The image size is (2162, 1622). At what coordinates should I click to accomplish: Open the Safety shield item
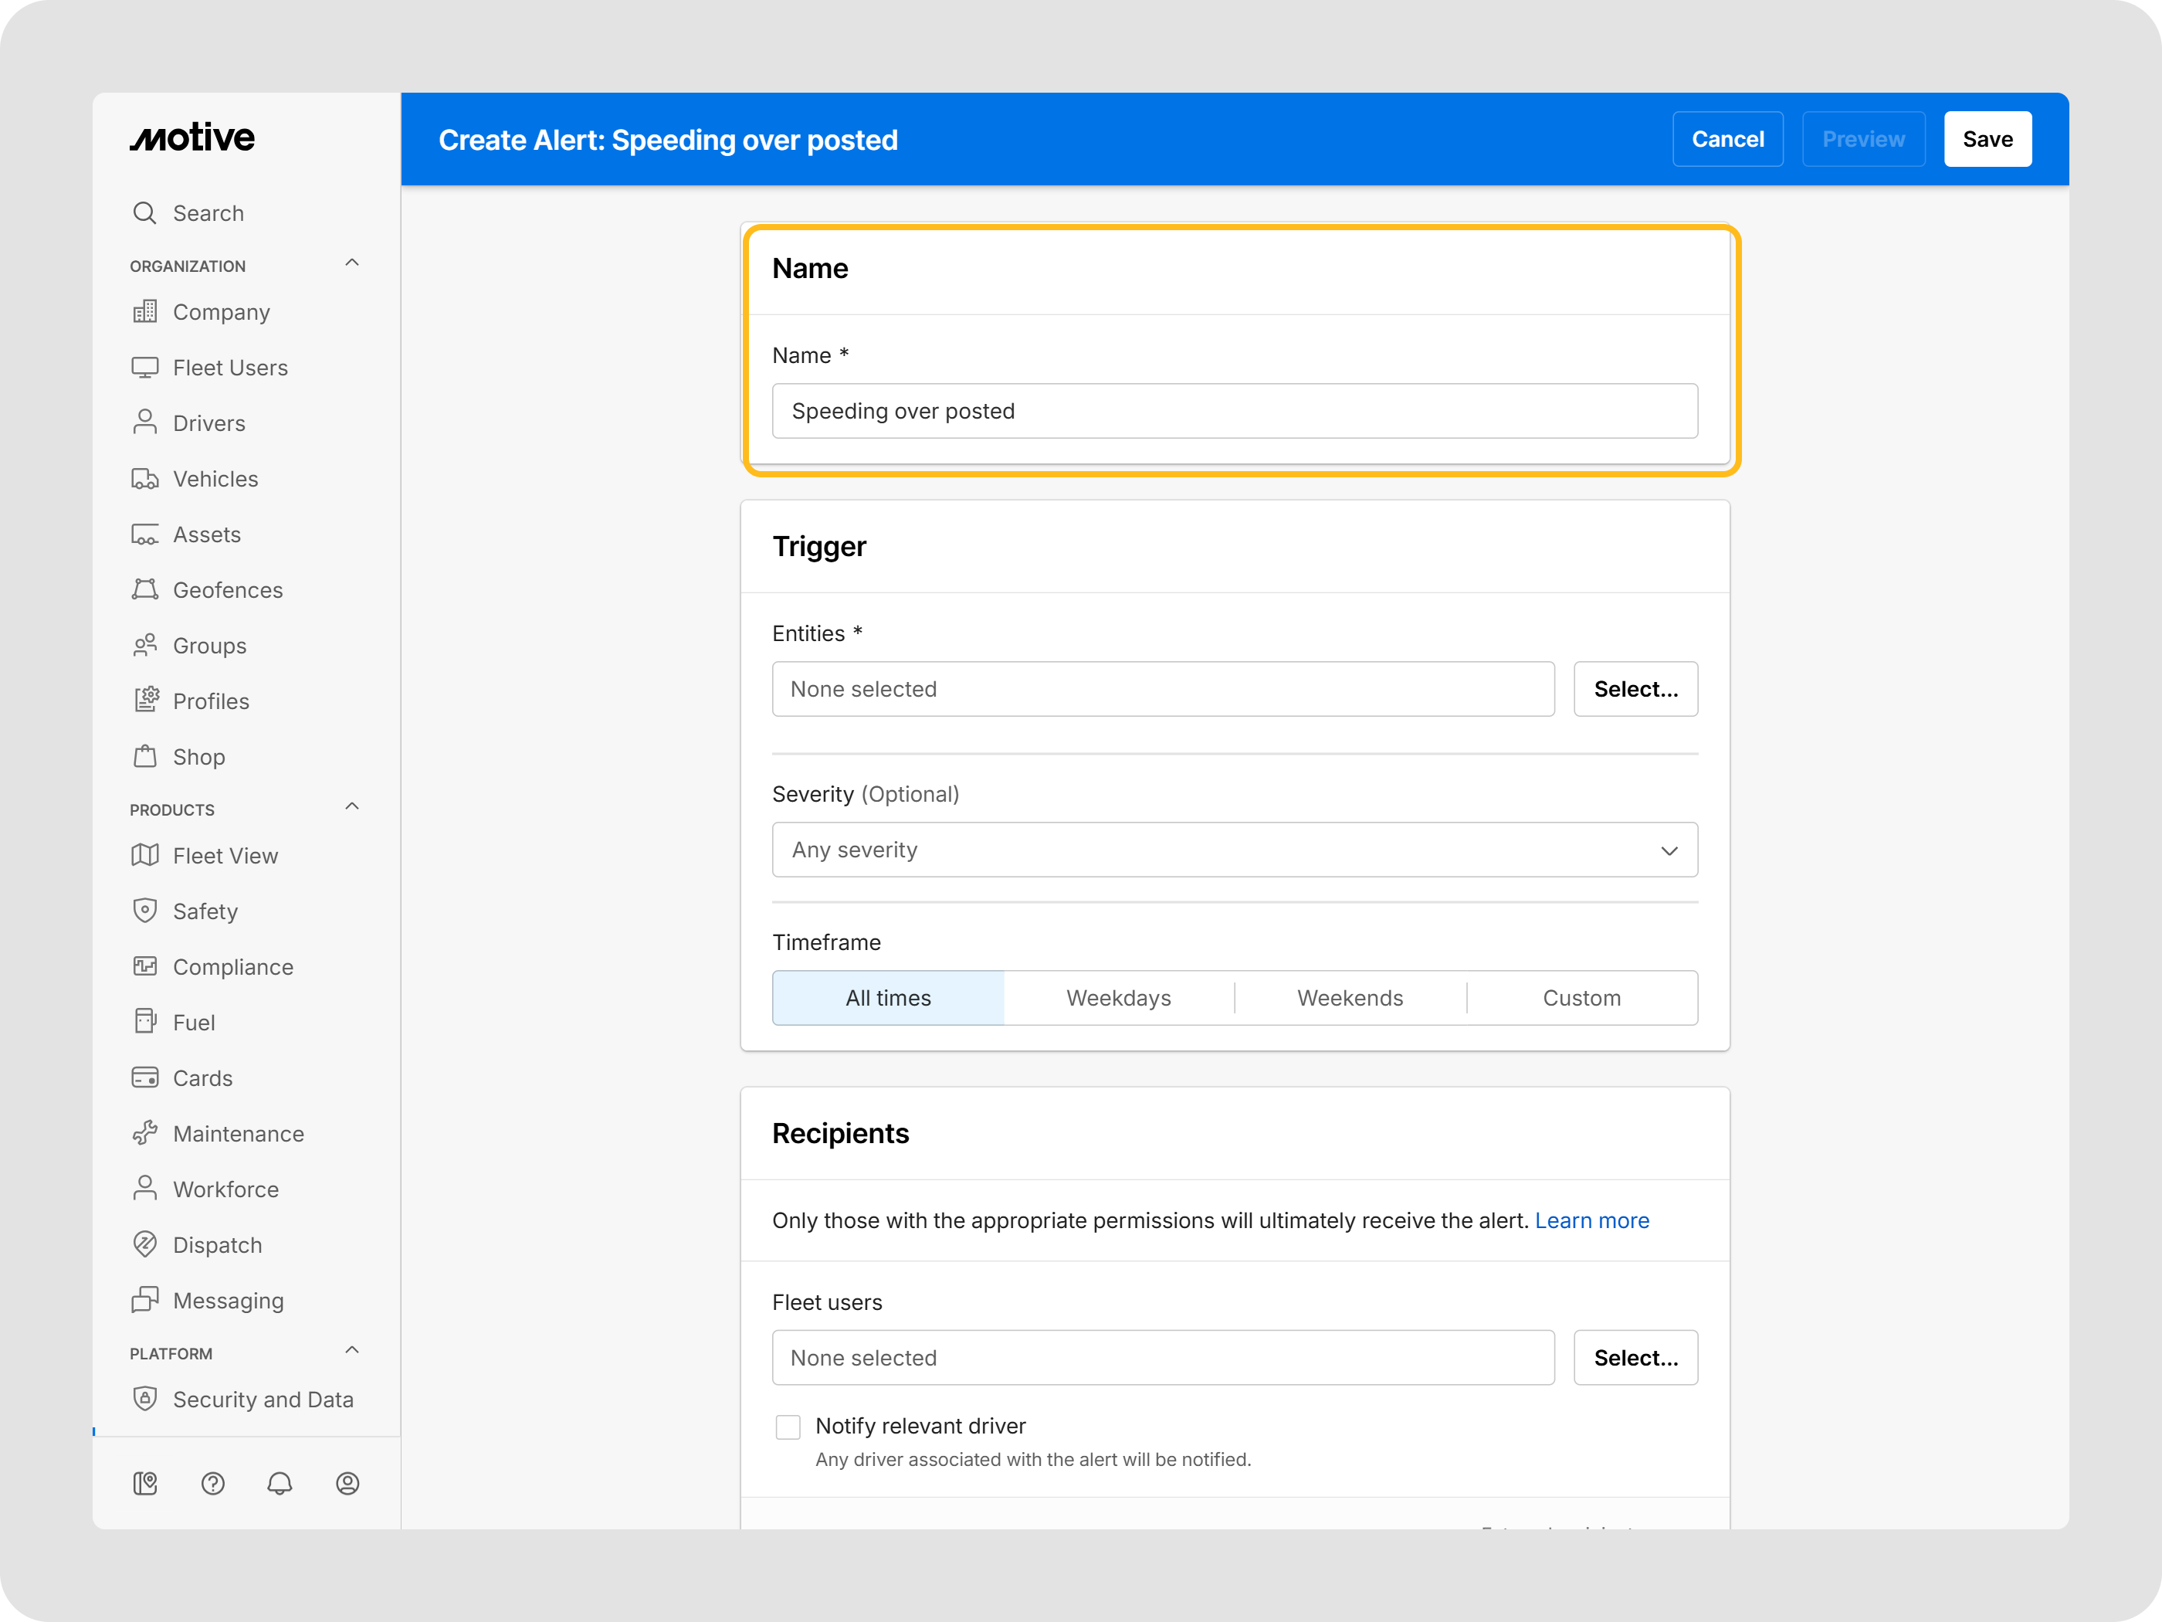pyautogui.click(x=205, y=911)
